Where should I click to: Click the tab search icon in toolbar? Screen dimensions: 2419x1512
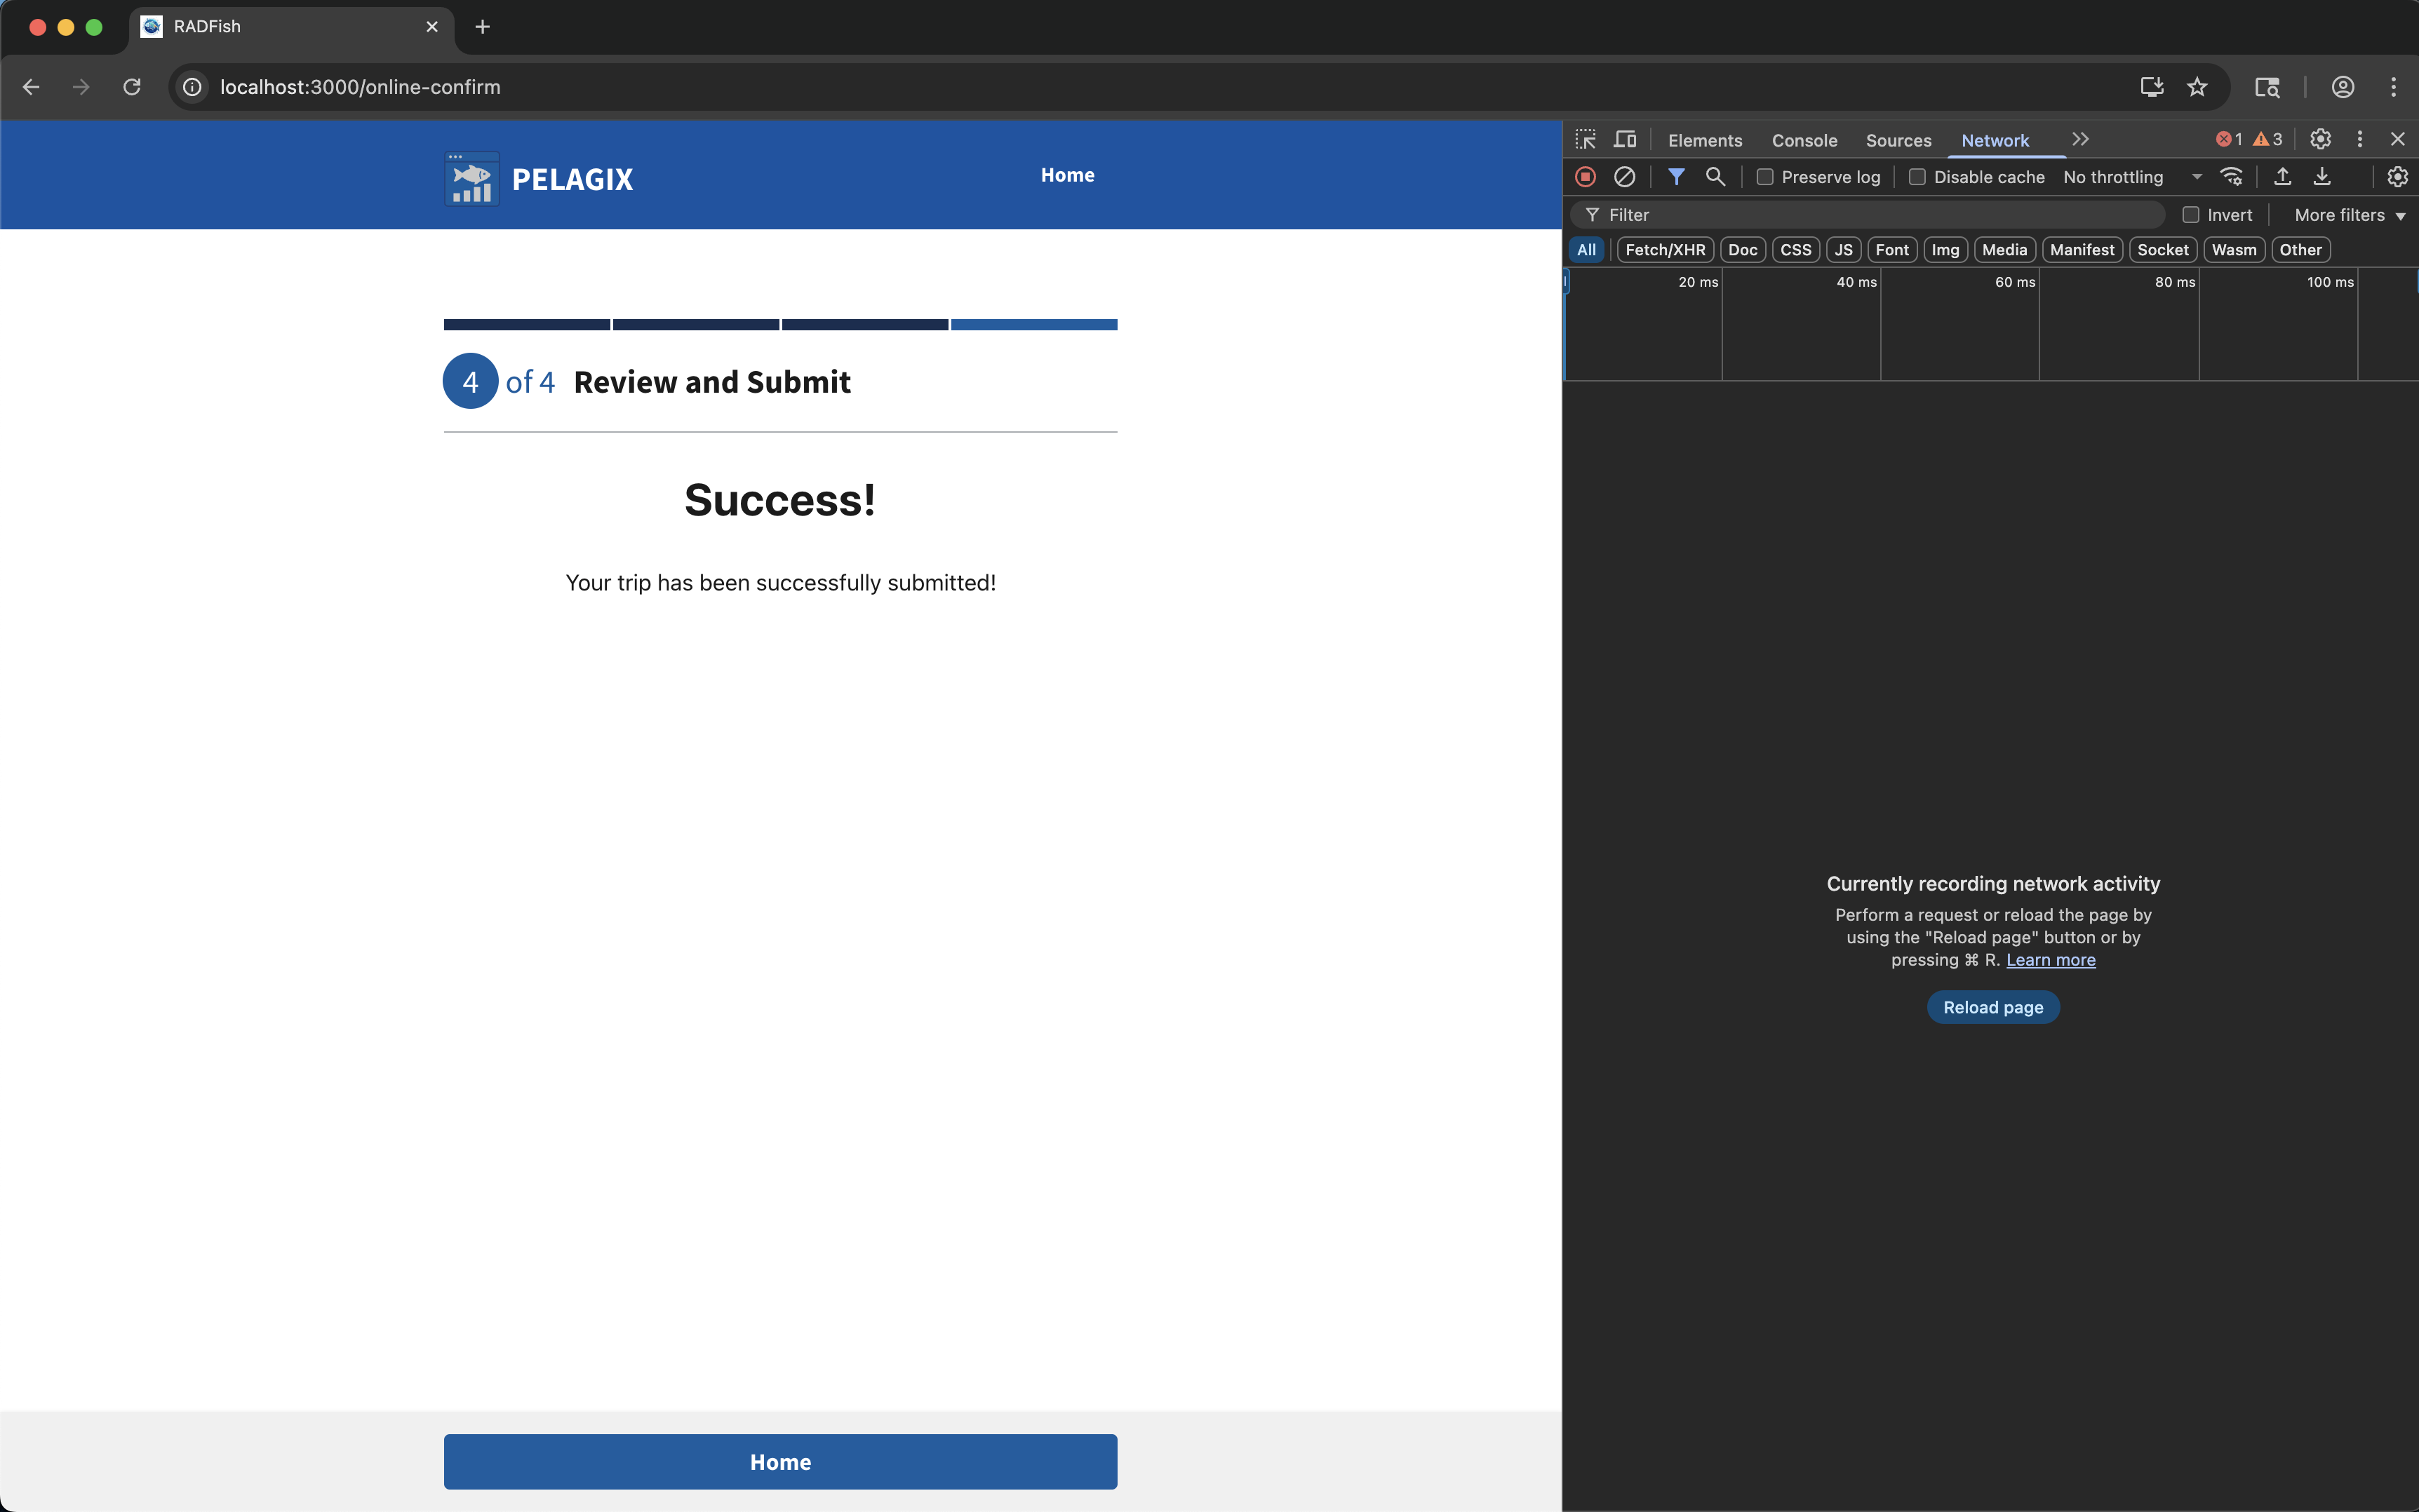coord(2267,87)
